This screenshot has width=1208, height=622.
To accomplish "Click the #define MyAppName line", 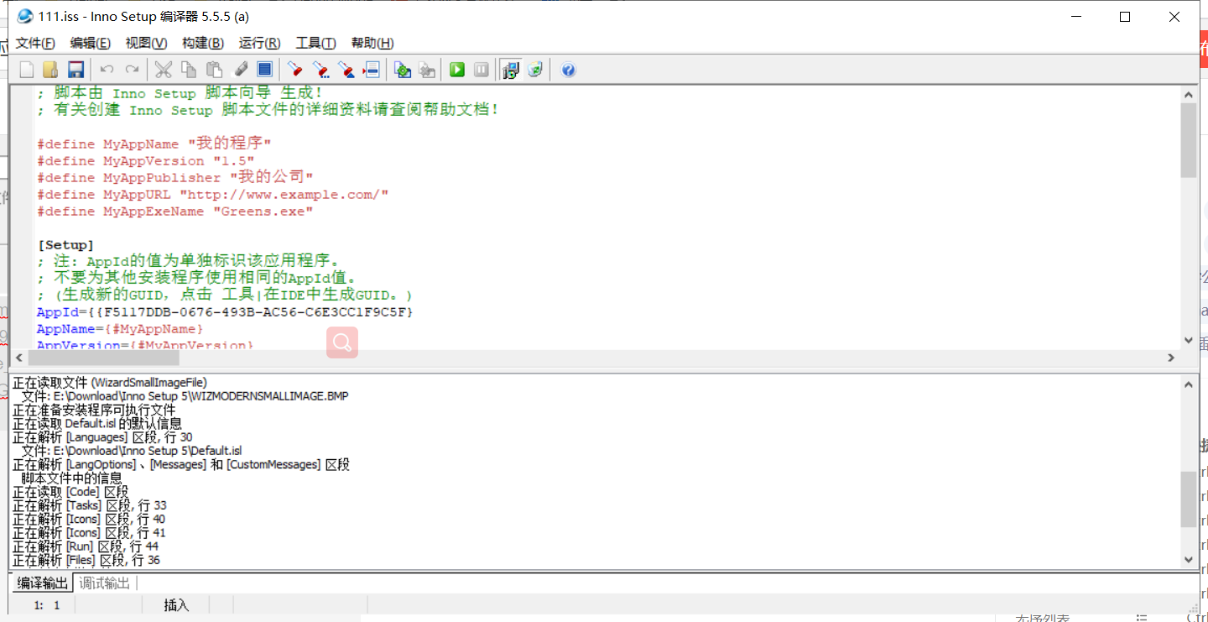I will (154, 144).
